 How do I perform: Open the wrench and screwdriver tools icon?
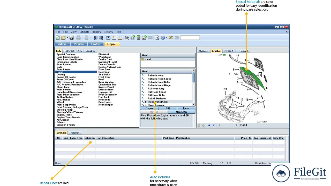171,38
